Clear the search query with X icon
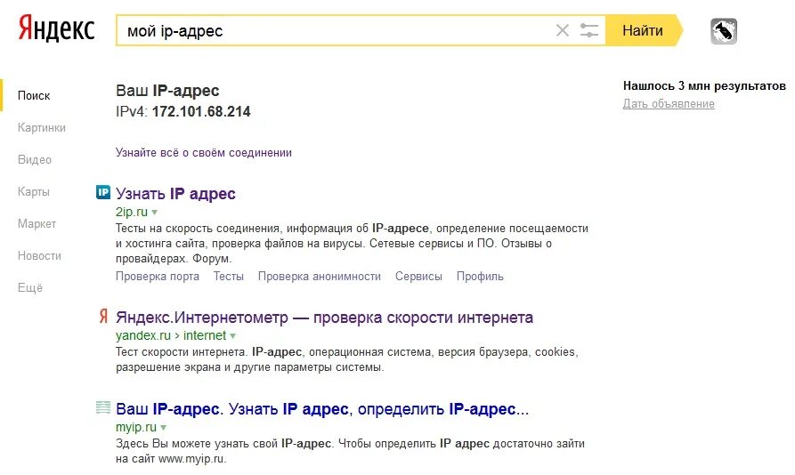Screen dimensions: 795x475 (563, 30)
